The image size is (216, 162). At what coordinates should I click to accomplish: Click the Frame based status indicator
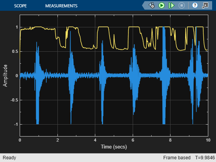pyautogui.click(x=177, y=158)
